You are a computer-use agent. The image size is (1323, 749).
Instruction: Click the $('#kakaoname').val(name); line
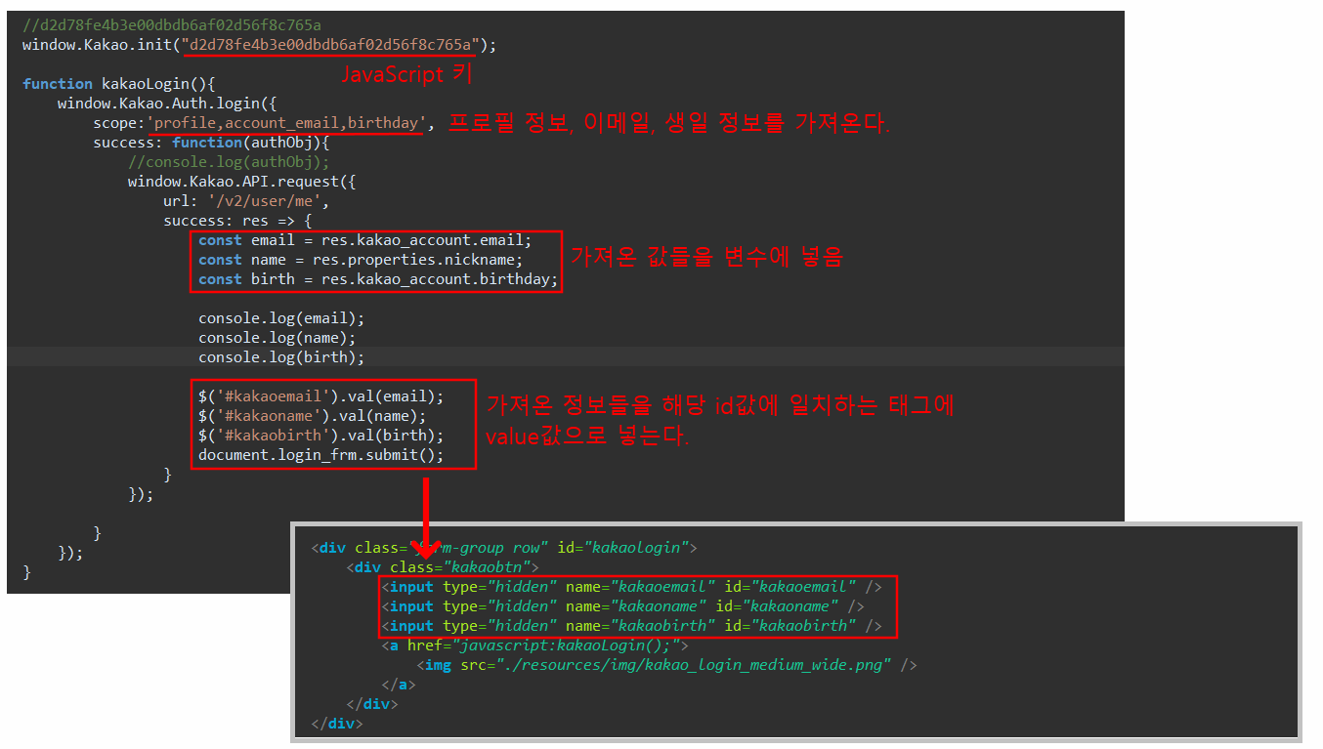click(313, 416)
